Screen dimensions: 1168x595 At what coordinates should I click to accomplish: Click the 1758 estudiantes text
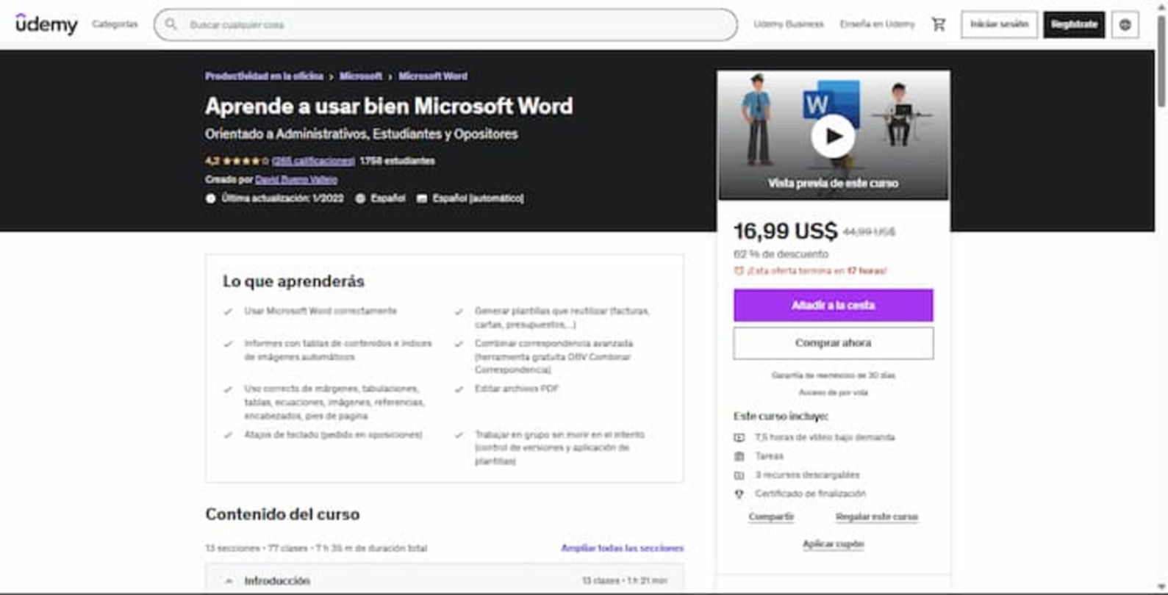point(397,161)
